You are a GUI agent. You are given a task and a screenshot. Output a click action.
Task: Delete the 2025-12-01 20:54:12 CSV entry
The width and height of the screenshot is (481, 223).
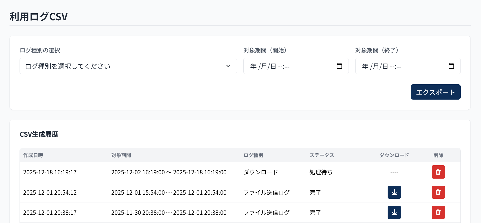tap(438, 192)
